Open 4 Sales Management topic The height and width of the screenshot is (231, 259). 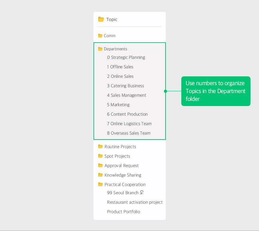tap(127, 95)
